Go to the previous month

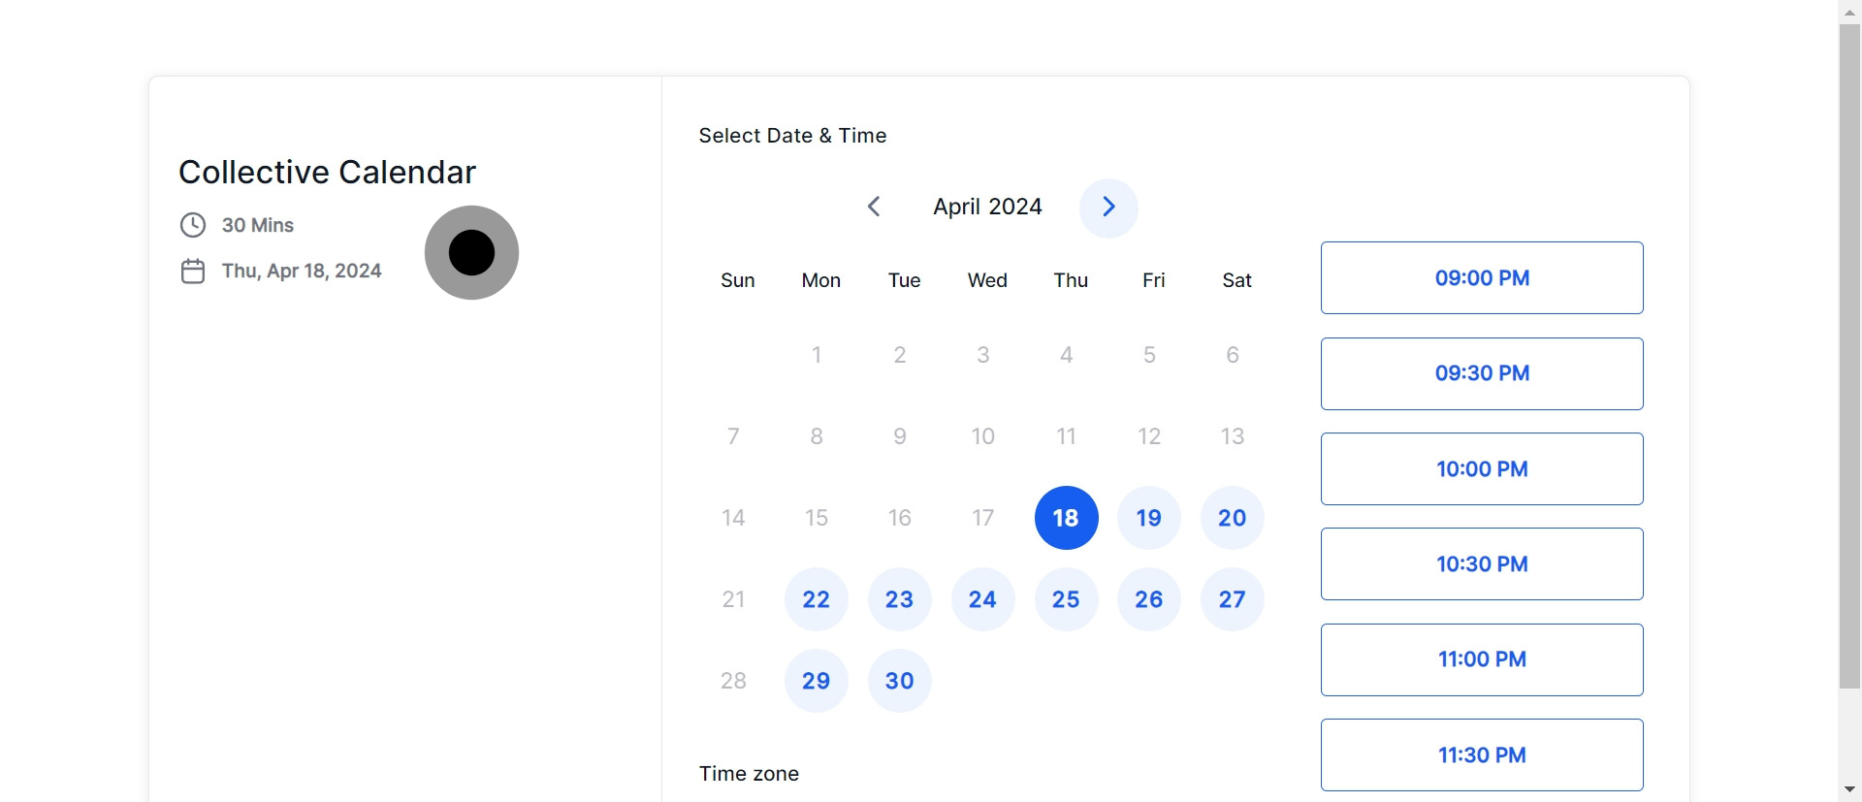click(x=874, y=207)
